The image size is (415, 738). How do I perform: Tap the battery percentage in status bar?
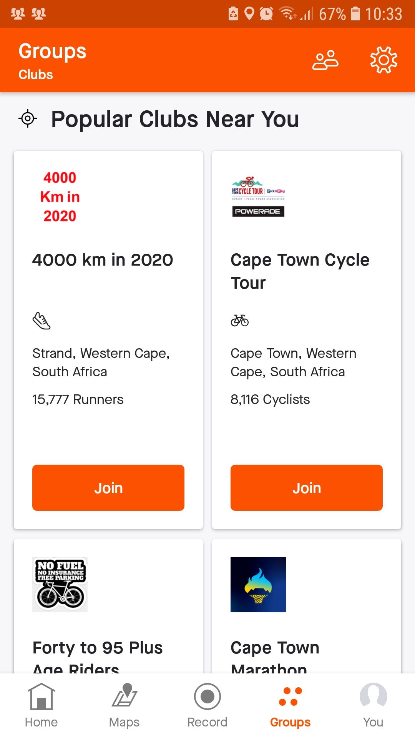pyautogui.click(x=332, y=14)
